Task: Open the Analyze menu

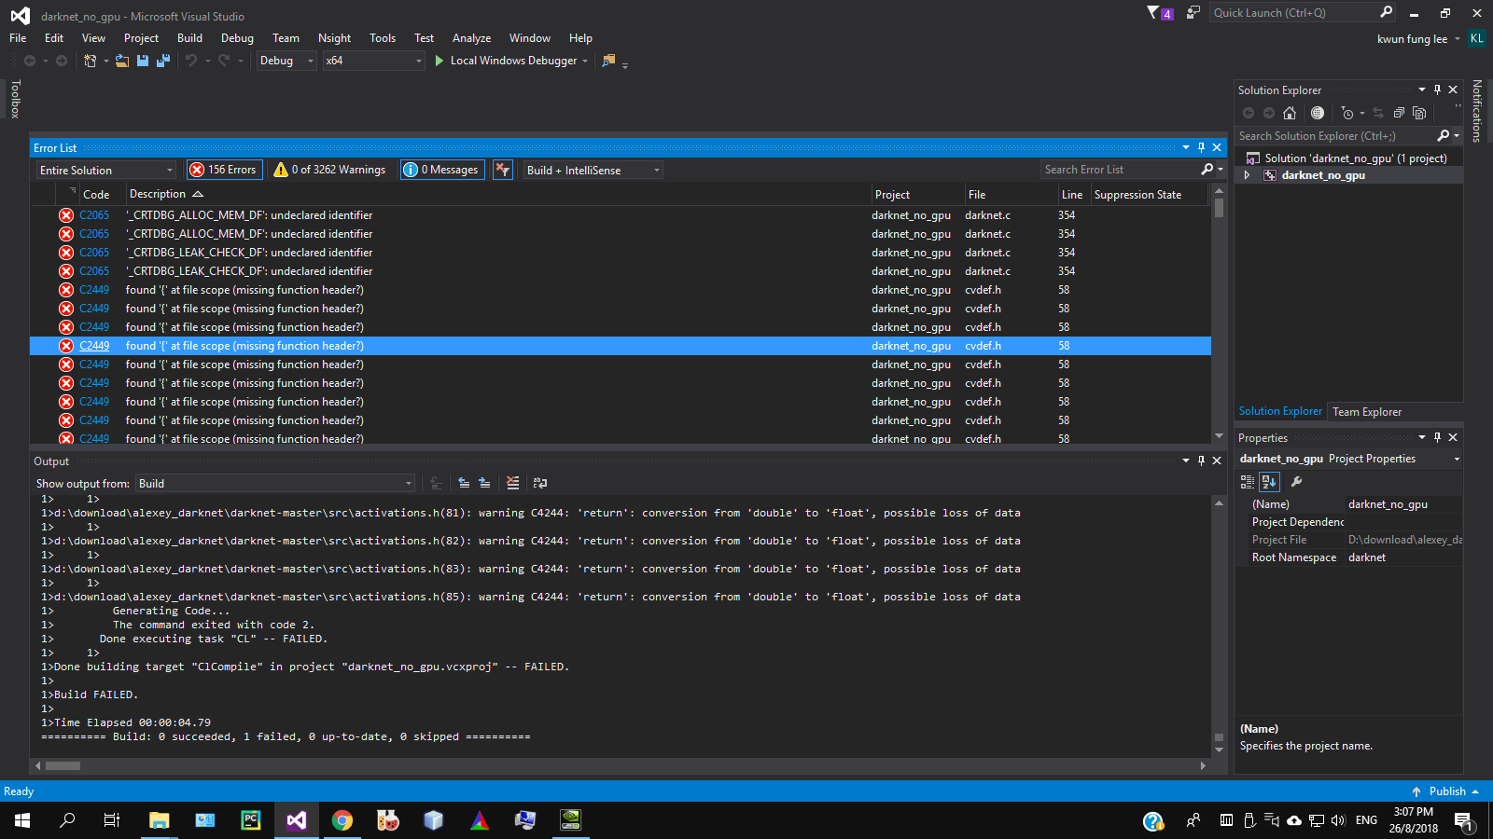Action: 471,38
